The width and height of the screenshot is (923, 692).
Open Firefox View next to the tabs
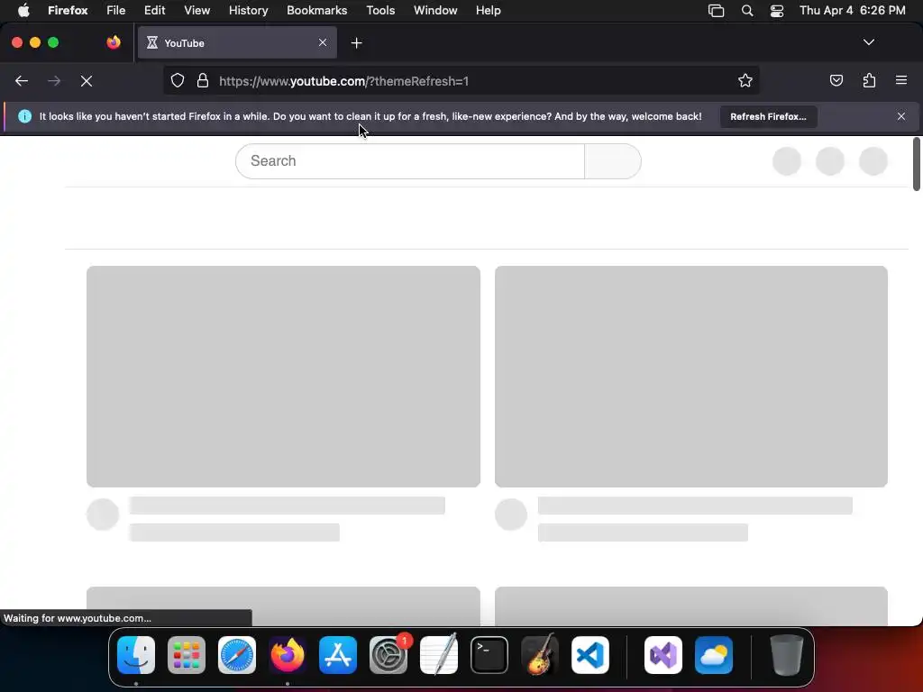click(114, 42)
